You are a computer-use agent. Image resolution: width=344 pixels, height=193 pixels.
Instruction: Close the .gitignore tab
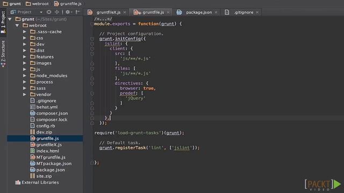(x=257, y=12)
